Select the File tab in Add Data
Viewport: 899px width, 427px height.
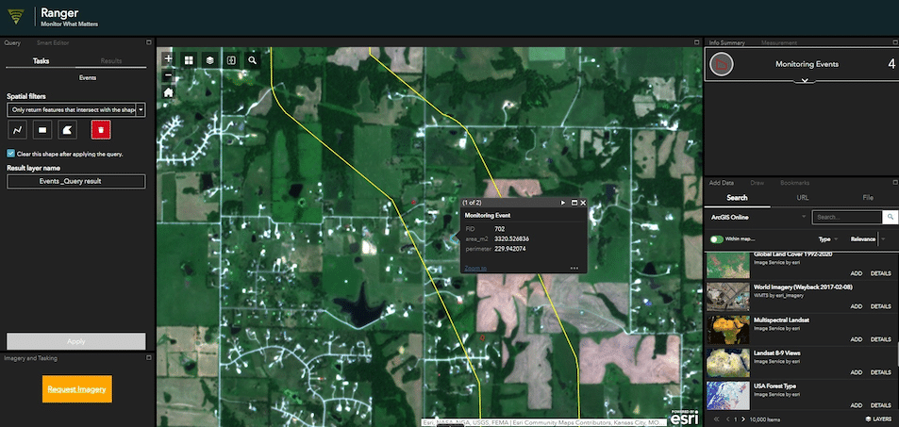[868, 198]
